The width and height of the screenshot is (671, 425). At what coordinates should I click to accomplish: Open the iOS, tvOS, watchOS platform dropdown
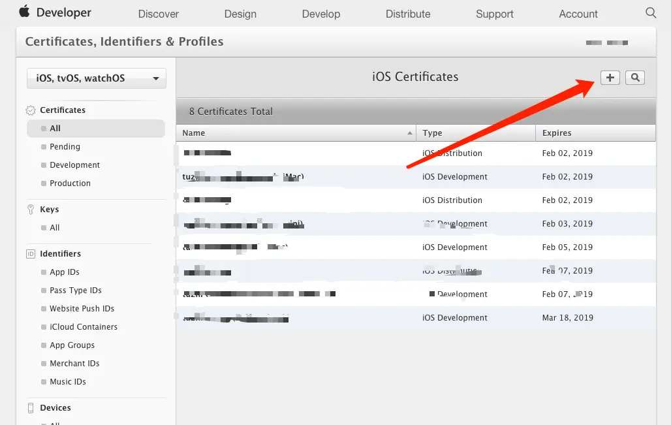(x=97, y=78)
